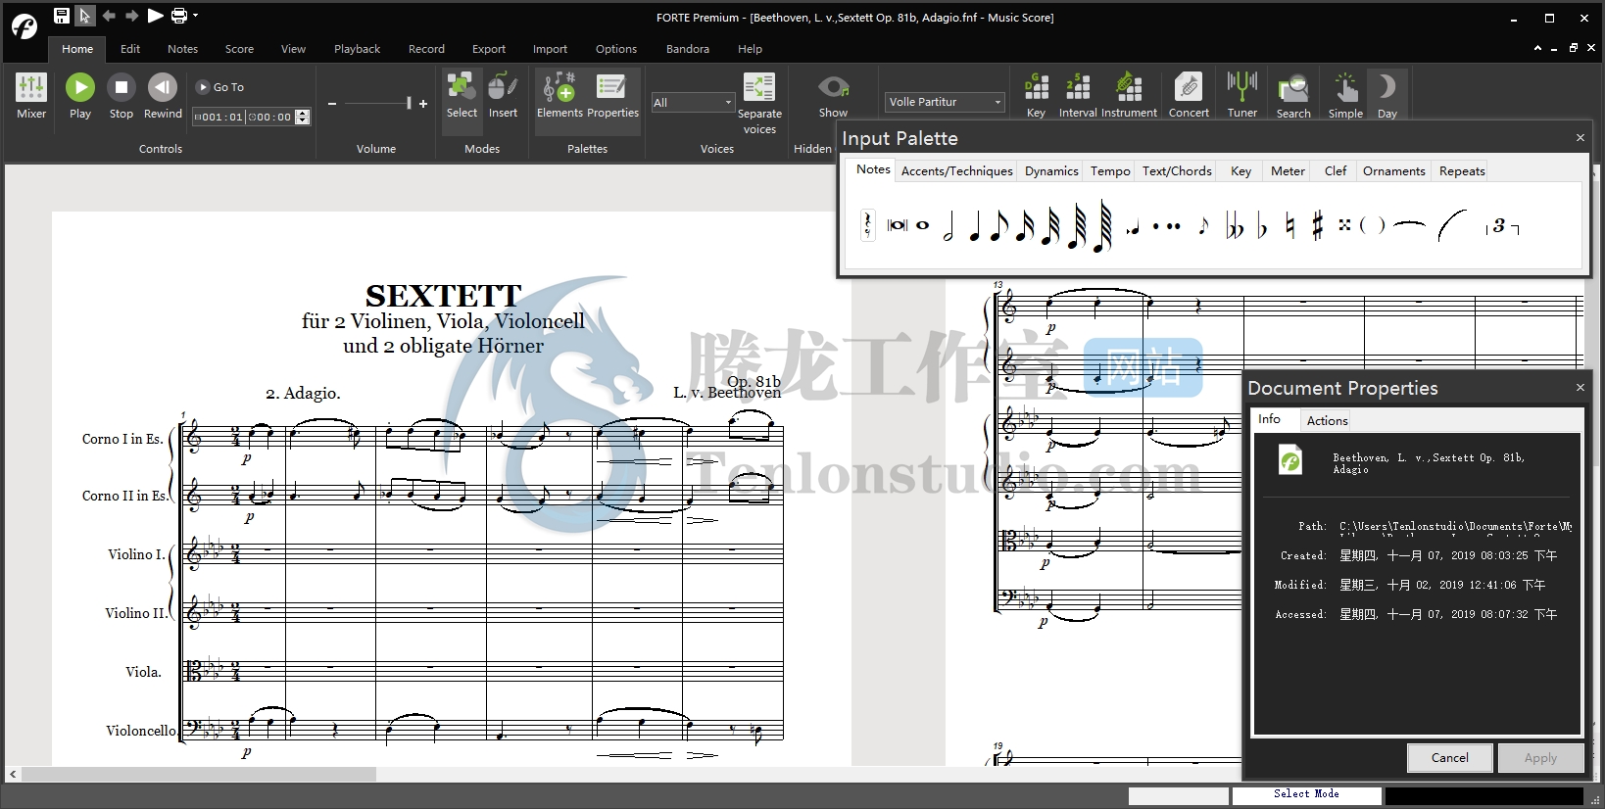Select the sixteenth note in the Input Palette
This screenshot has height=809, width=1605.
pyautogui.click(x=1024, y=226)
